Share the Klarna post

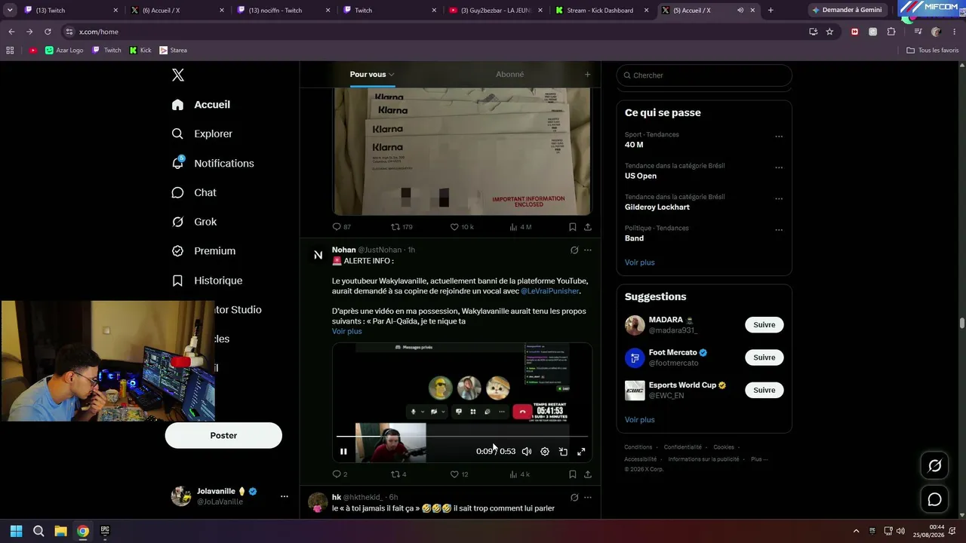tap(588, 226)
